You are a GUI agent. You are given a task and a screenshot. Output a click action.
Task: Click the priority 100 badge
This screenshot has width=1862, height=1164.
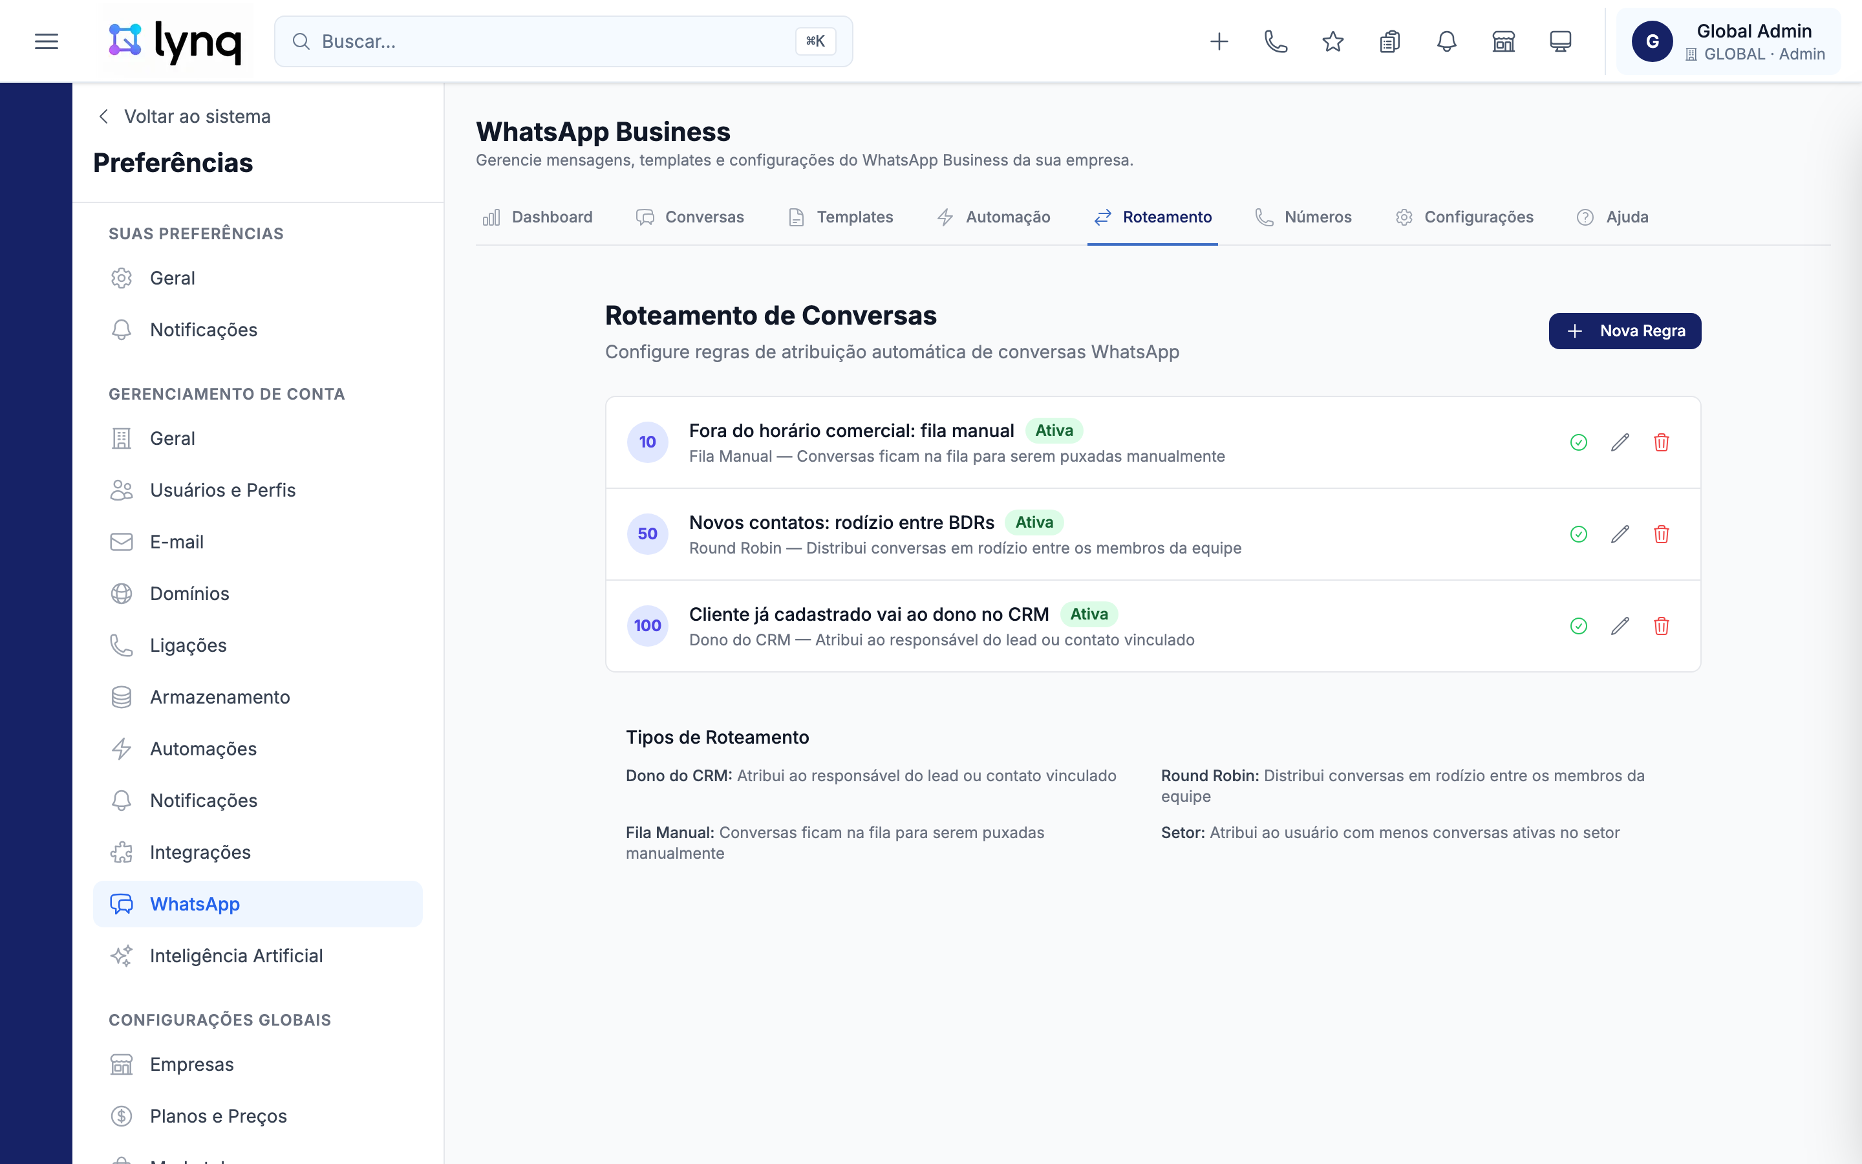click(647, 626)
